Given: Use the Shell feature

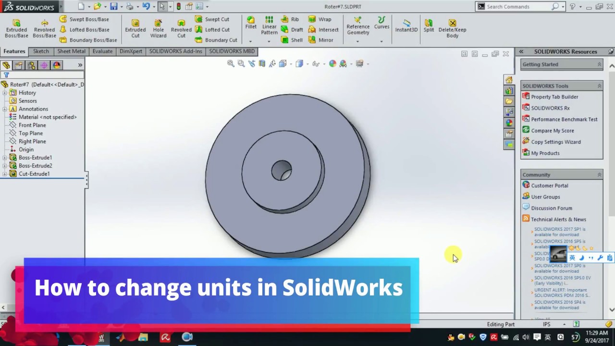Looking at the screenshot, I should (292, 40).
